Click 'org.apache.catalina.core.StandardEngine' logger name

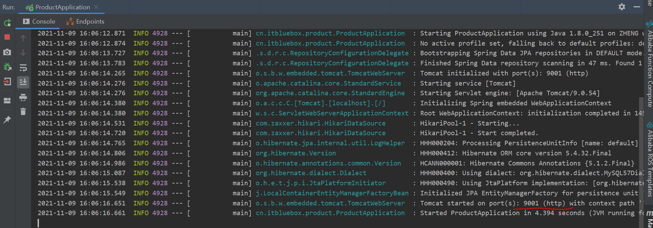[x=330, y=93]
